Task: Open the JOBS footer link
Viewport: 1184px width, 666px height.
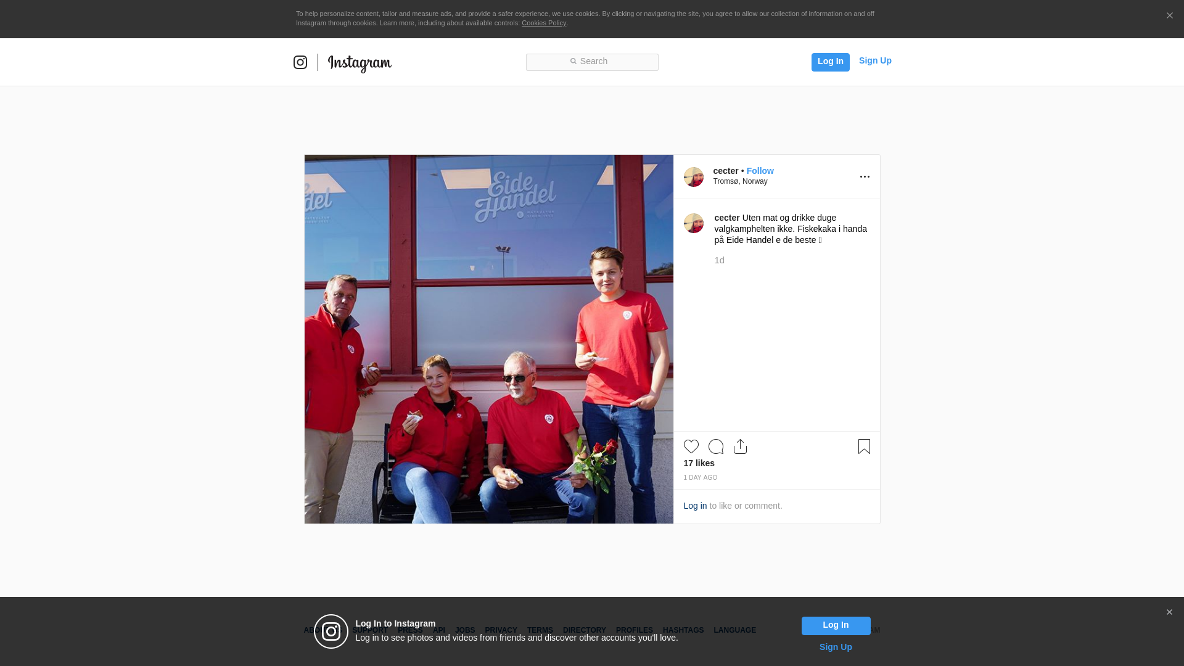Action: click(x=465, y=630)
